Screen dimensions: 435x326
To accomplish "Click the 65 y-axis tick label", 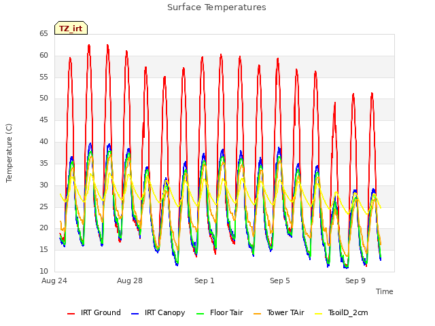I will coord(43,34).
